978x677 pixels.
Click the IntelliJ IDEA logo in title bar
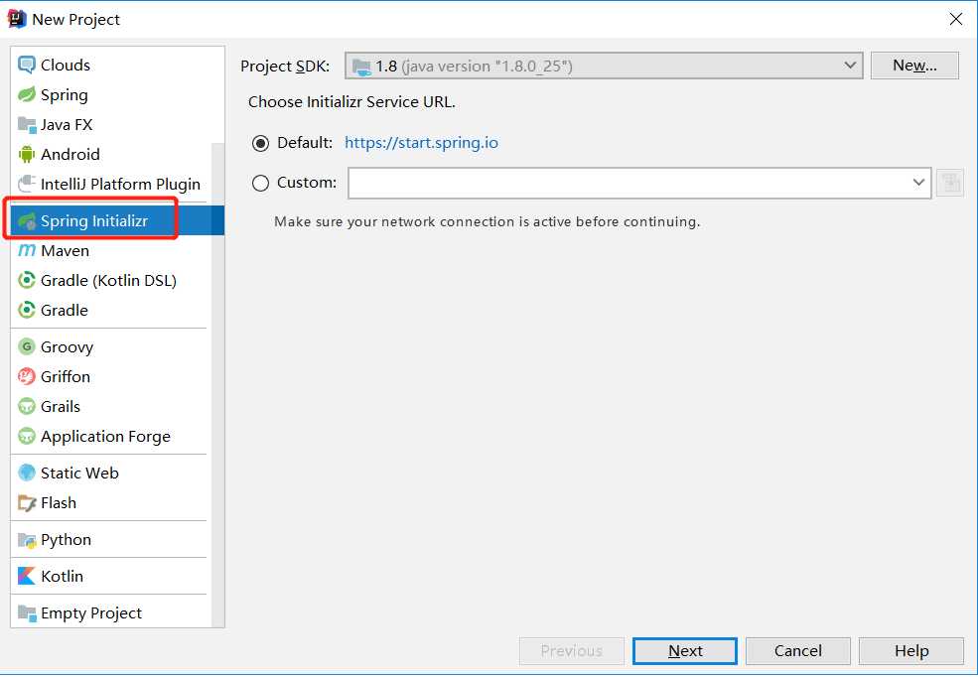[x=16, y=19]
